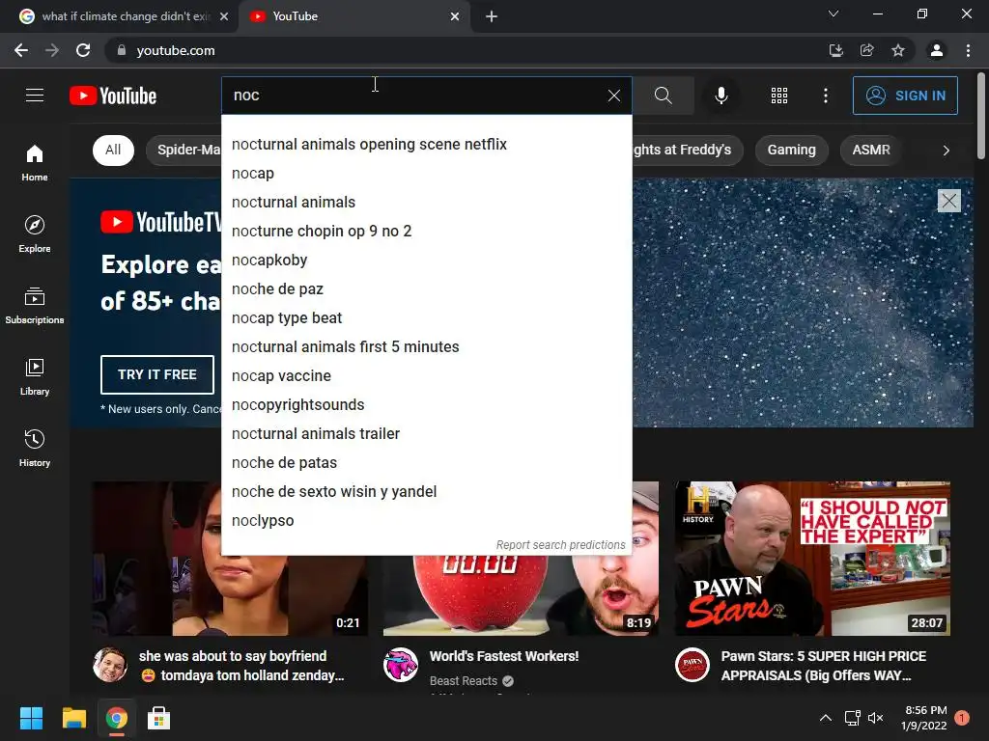Select the Spider-Man filter chip
The width and height of the screenshot is (989, 741).
(184, 150)
